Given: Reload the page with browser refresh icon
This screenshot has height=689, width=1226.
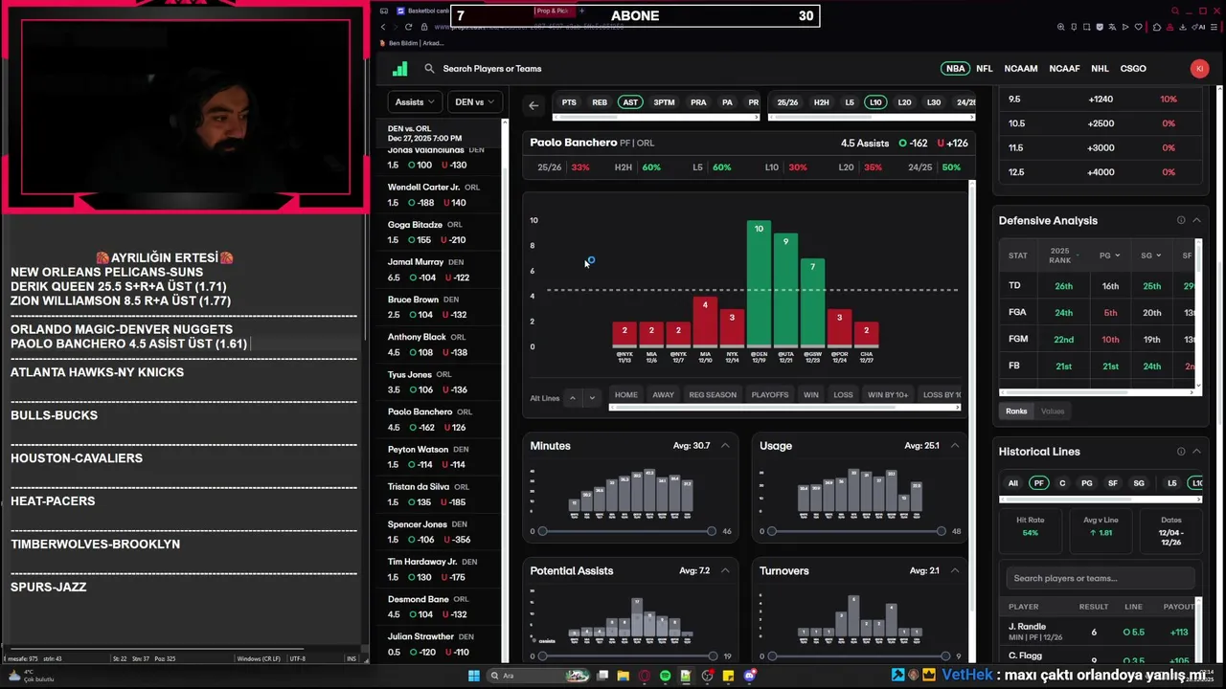Looking at the screenshot, I should (409, 27).
